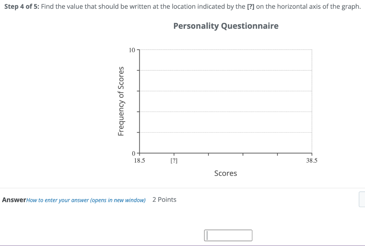Click the unlabeled tick just left of 38.5
This screenshot has width=365, height=246.
pyautogui.click(x=277, y=154)
